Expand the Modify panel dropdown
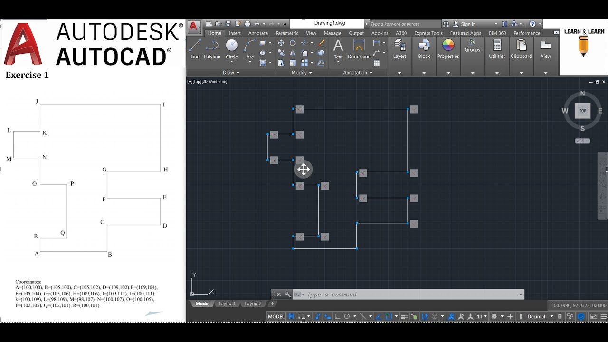Image resolution: width=608 pixels, height=342 pixels. (x=302, y=73)
